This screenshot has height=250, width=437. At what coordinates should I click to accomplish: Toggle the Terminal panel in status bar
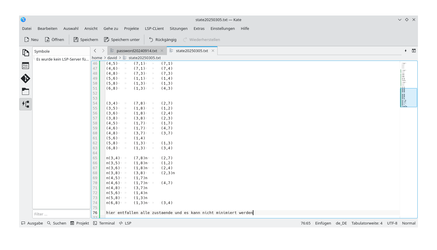[x=104, y=223]
